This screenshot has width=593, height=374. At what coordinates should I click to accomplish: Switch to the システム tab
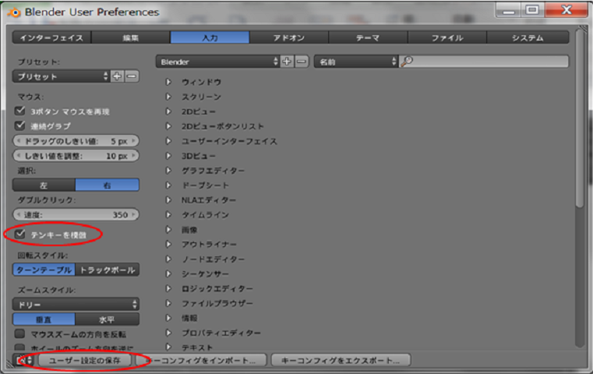(527, 37)
